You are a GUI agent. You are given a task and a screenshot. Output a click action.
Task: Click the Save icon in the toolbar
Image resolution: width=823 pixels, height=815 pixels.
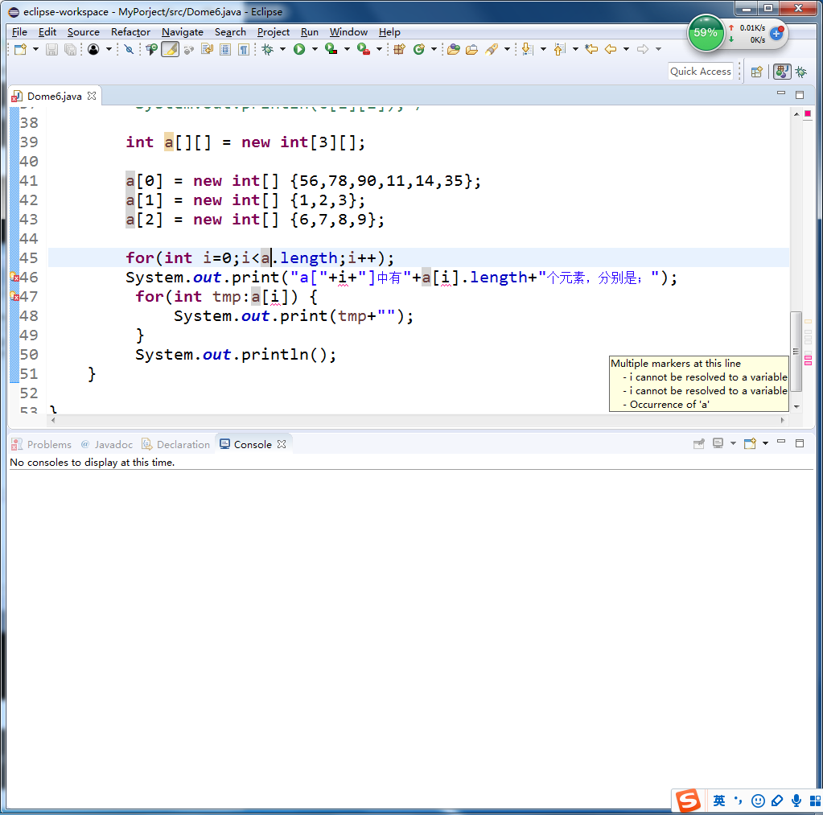[x=51, y=49]
